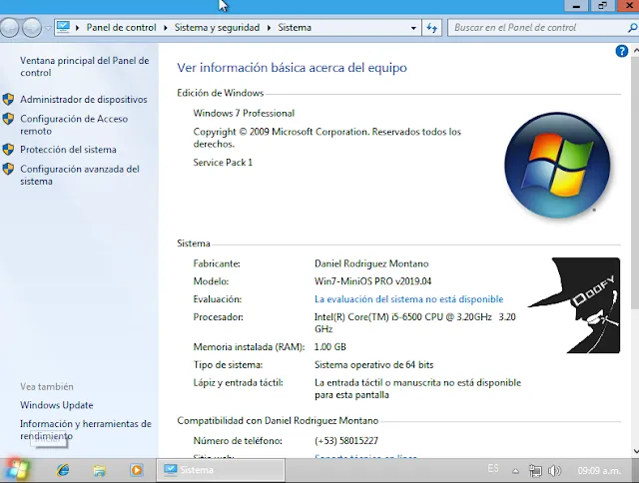Viewport: 639px width, 483px height.
Task: Click the 09:09 a.m. clock
Action: click(x=599, y=471)
